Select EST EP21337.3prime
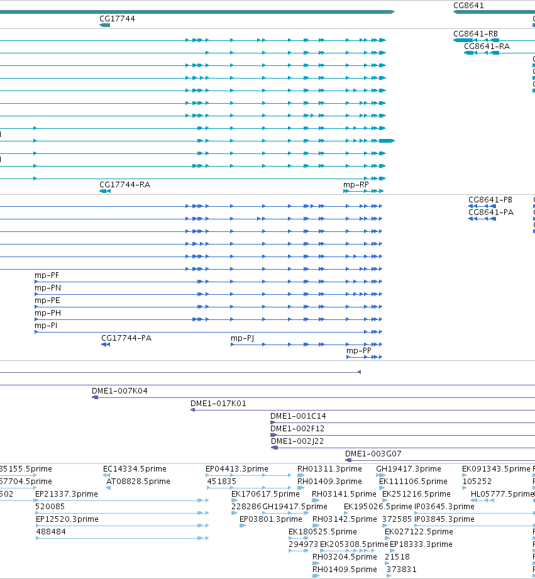The height and width of the screenshot is (579, 535). click(x=67, y=494)
